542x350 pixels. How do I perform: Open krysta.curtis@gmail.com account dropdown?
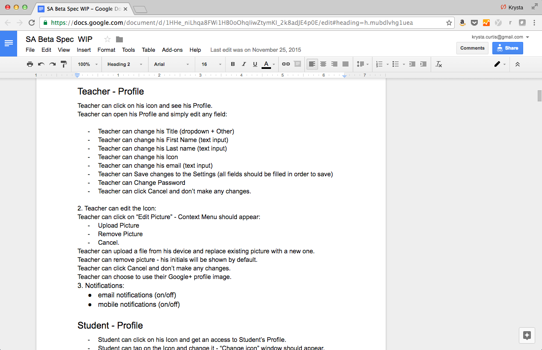500,37
